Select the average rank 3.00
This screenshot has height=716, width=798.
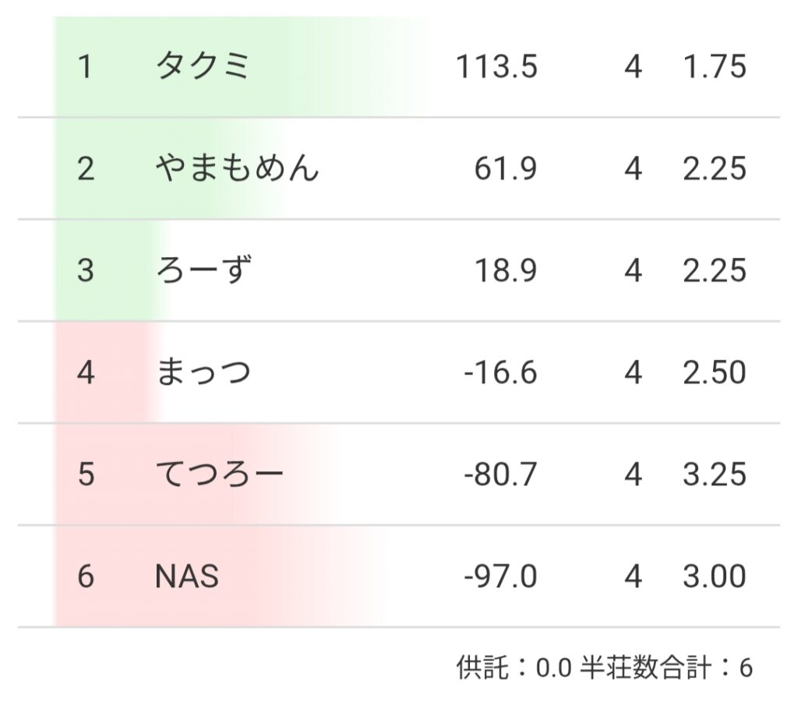(x=715, y=577)
